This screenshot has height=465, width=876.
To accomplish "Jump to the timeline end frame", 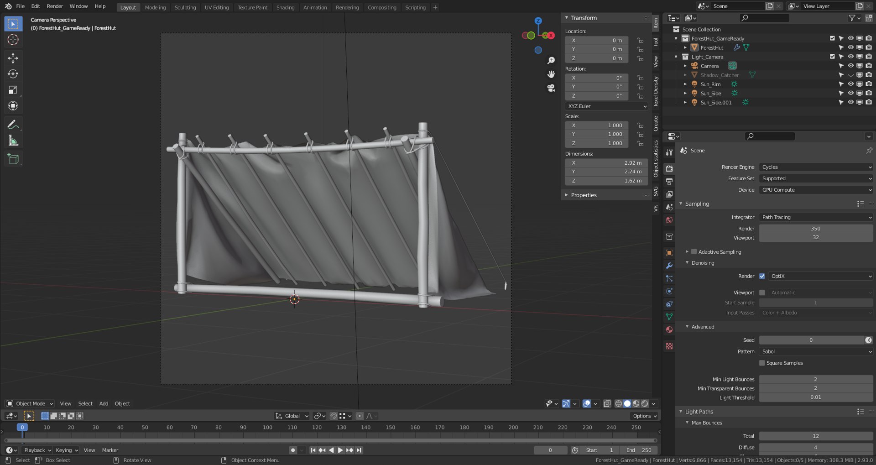I will 359,450.
